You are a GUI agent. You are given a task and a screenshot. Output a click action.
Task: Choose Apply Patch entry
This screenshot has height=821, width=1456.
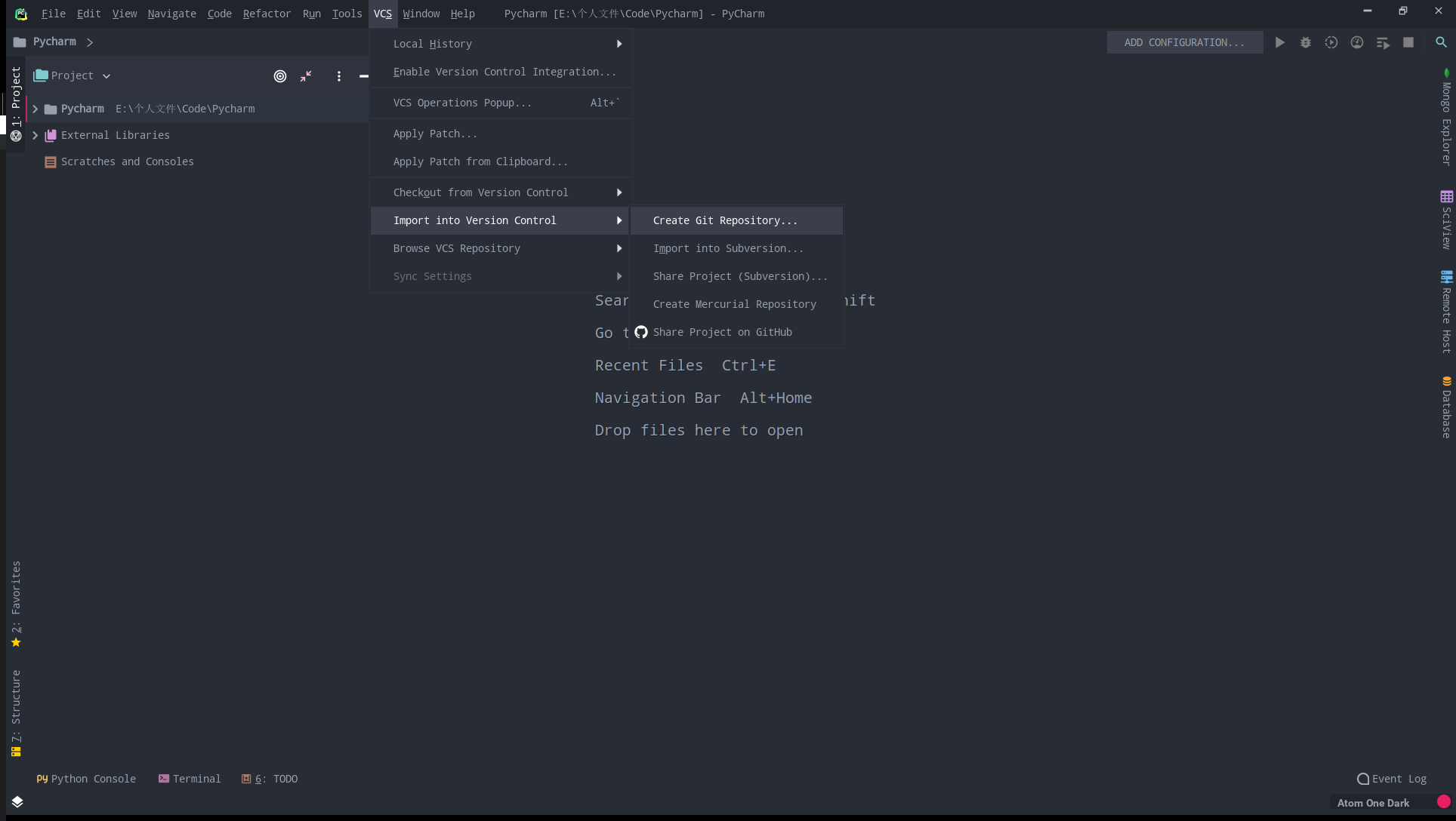(500, 134)
